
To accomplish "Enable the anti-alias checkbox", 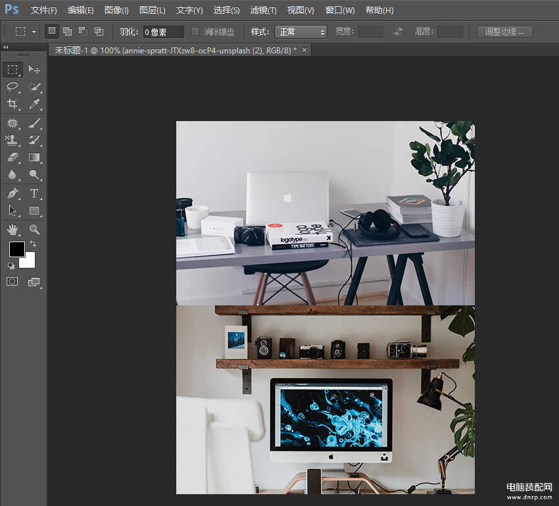I will coord(195,32).
